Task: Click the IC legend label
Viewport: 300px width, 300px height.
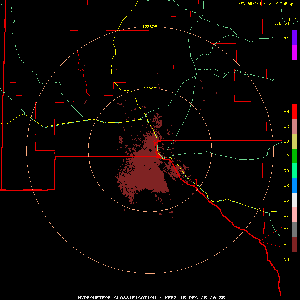Action: coord(286,215)
